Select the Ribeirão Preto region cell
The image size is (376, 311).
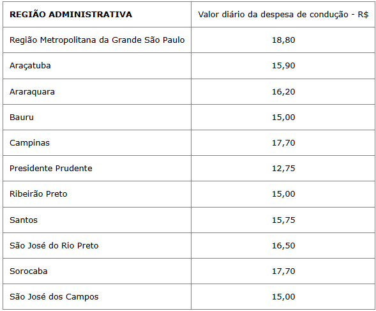97,194
